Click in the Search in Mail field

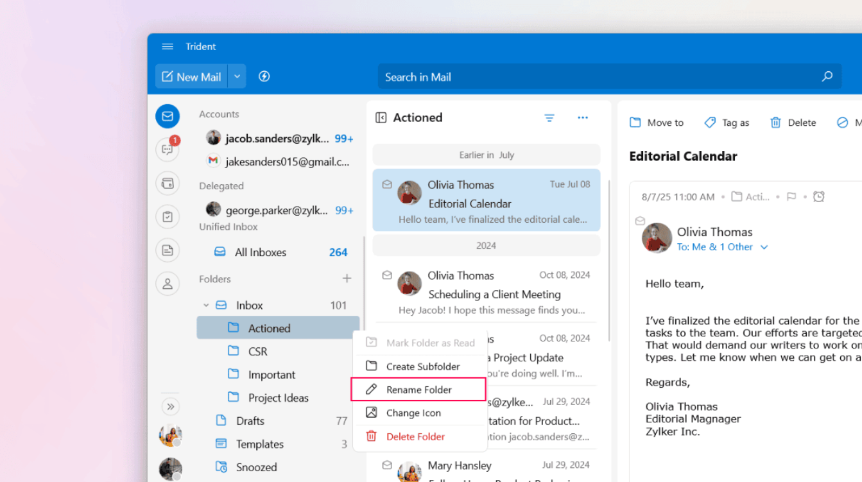pos(597,77)
